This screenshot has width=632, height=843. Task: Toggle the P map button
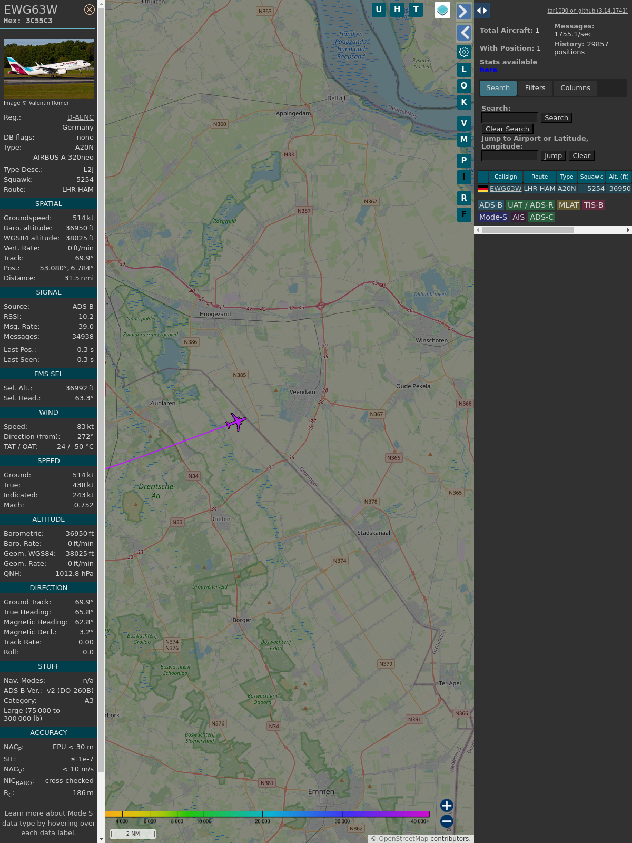(x=464, y=160)
